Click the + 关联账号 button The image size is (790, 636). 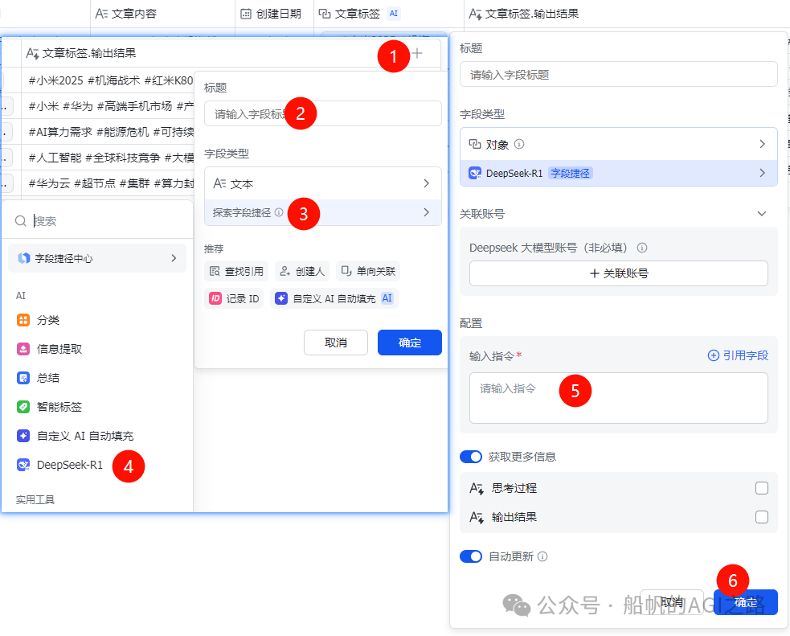click(x=619, y=273)
